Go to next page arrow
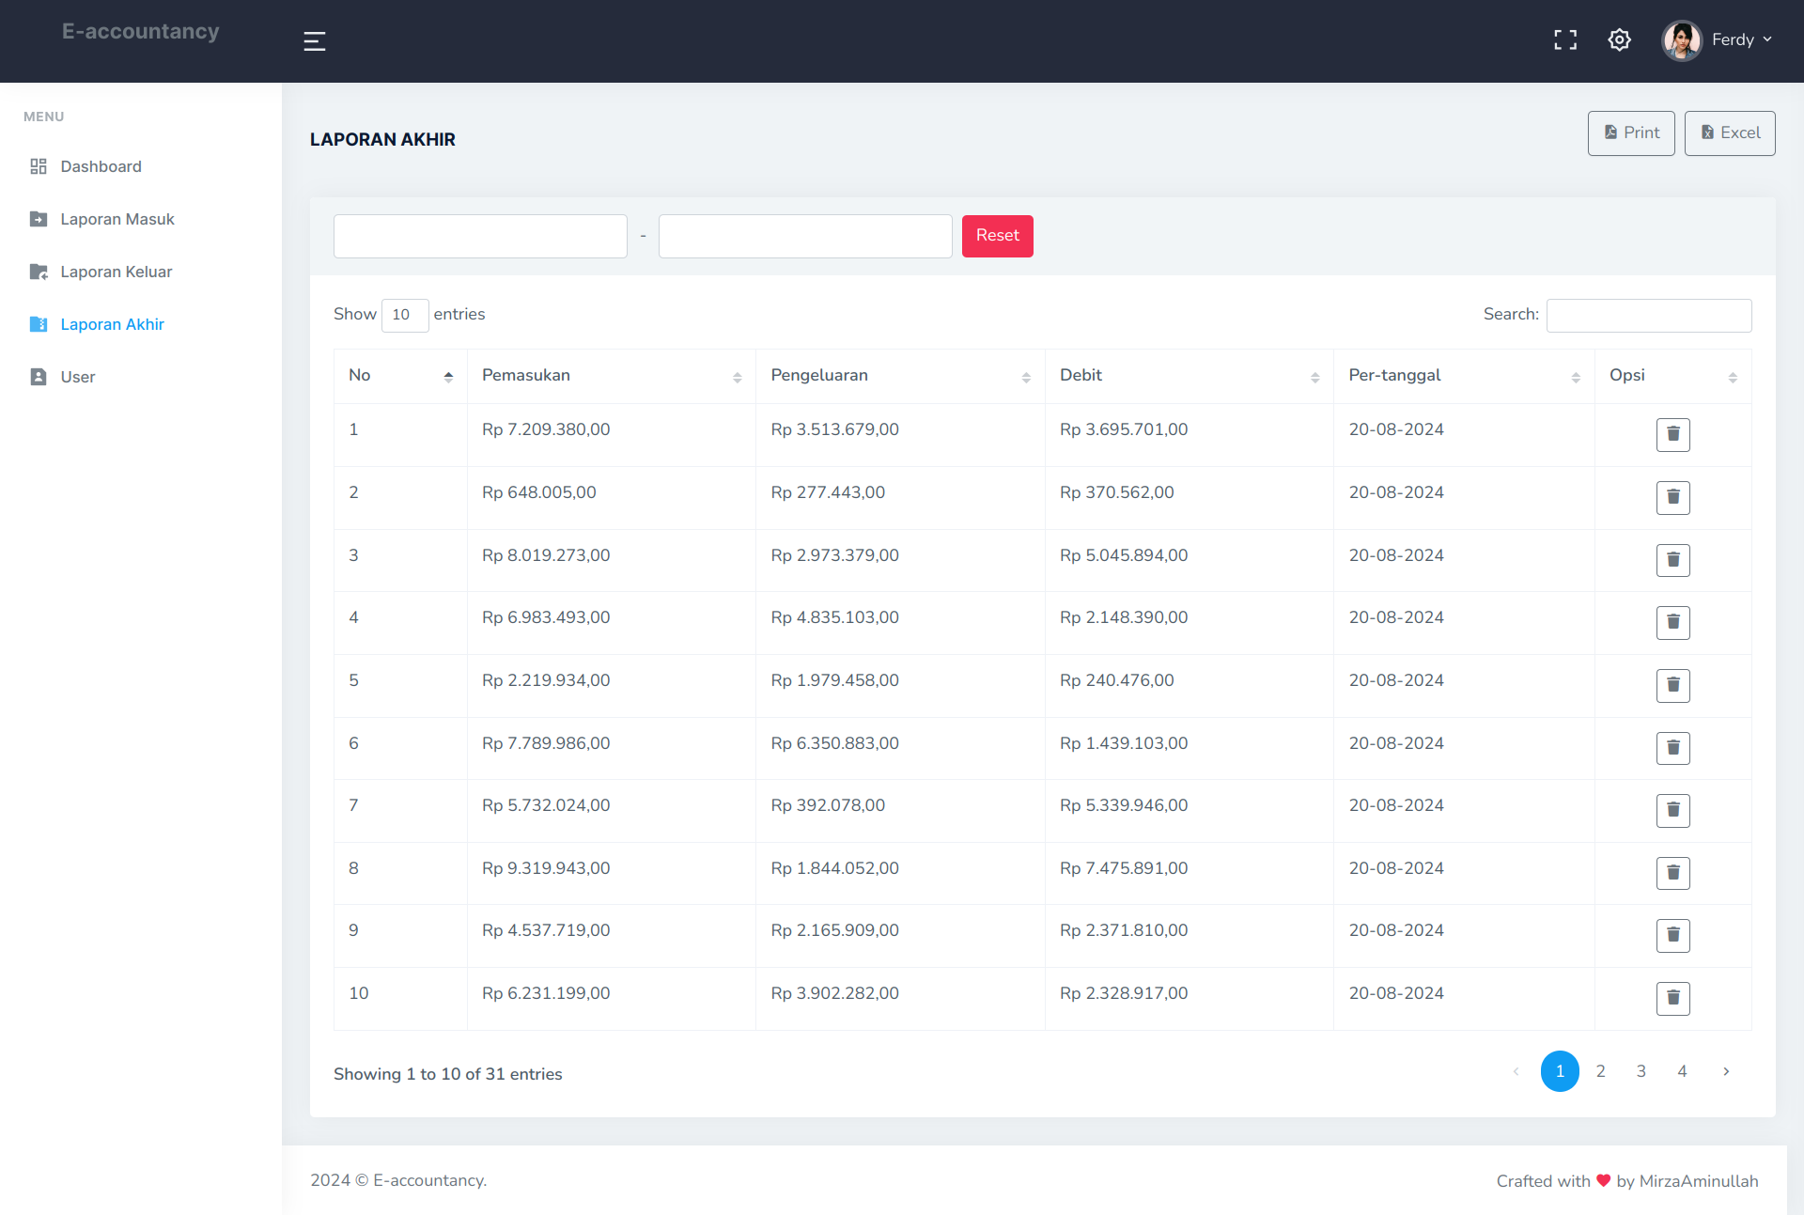This screenshot has height=1215, width=1804. pos(1726,1072)
